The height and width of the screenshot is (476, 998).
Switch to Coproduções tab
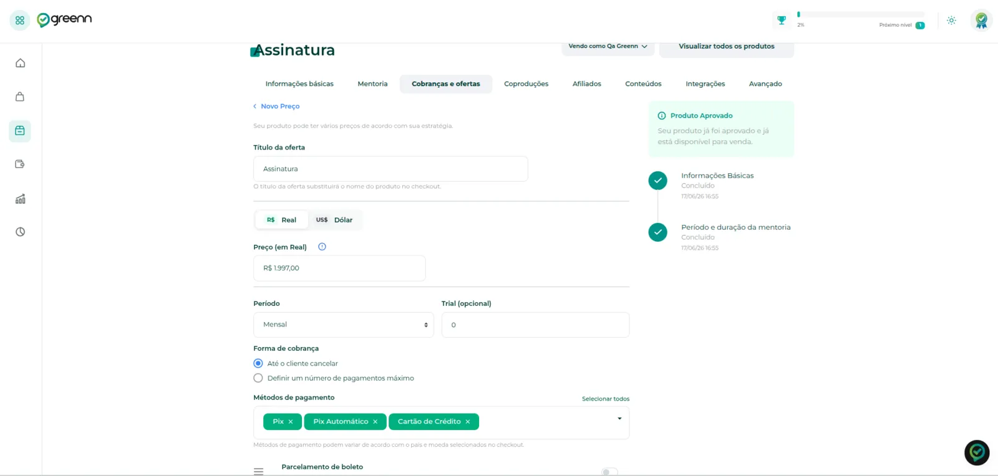click(526, 84)
